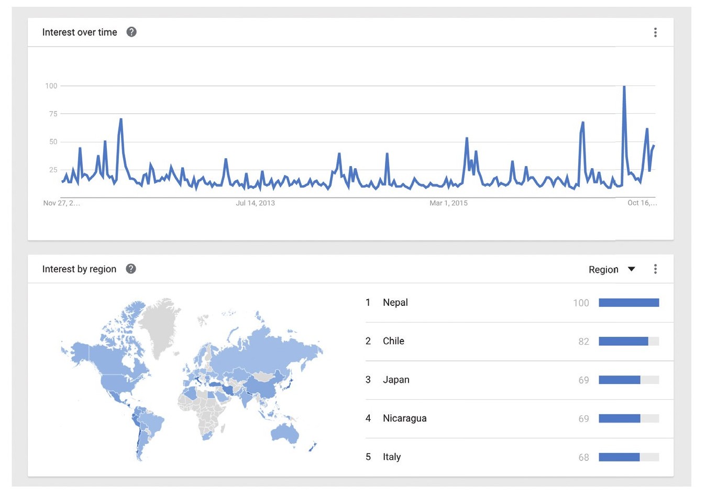The image size is (705, 496).
Task: Click the Jul 14, 2013 axis label
Action: click(255, 203)
